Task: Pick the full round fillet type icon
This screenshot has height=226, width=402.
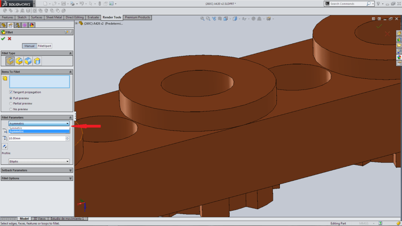Action: (x=37, y=61)
